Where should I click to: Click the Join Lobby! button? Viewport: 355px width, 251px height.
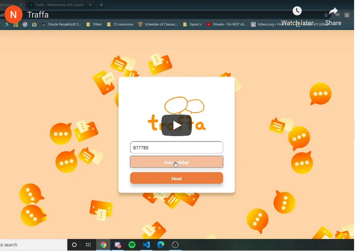(177, 162)
